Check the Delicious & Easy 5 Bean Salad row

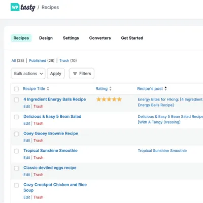16,117
